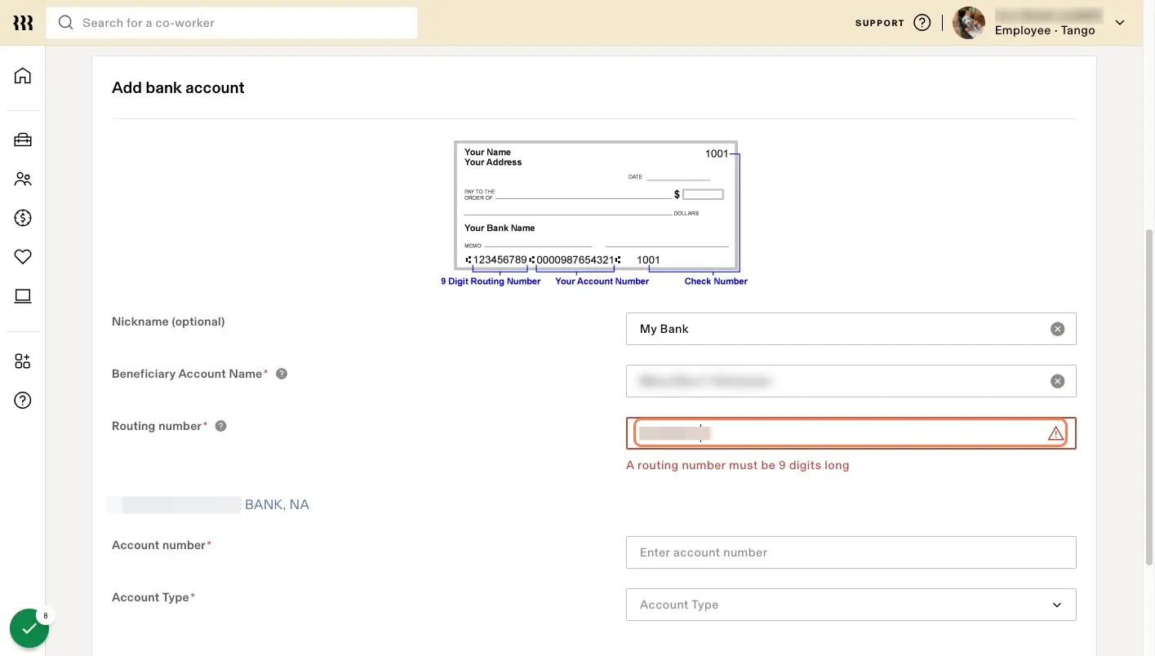Click the page vertical scrollbar
The image size is (1155, 656).
tap(1149, 397)
